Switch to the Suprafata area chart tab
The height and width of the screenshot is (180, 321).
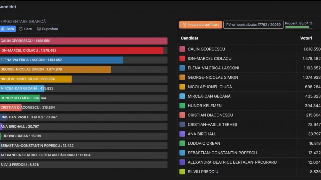pyautogui.click(x=47, y=29)
